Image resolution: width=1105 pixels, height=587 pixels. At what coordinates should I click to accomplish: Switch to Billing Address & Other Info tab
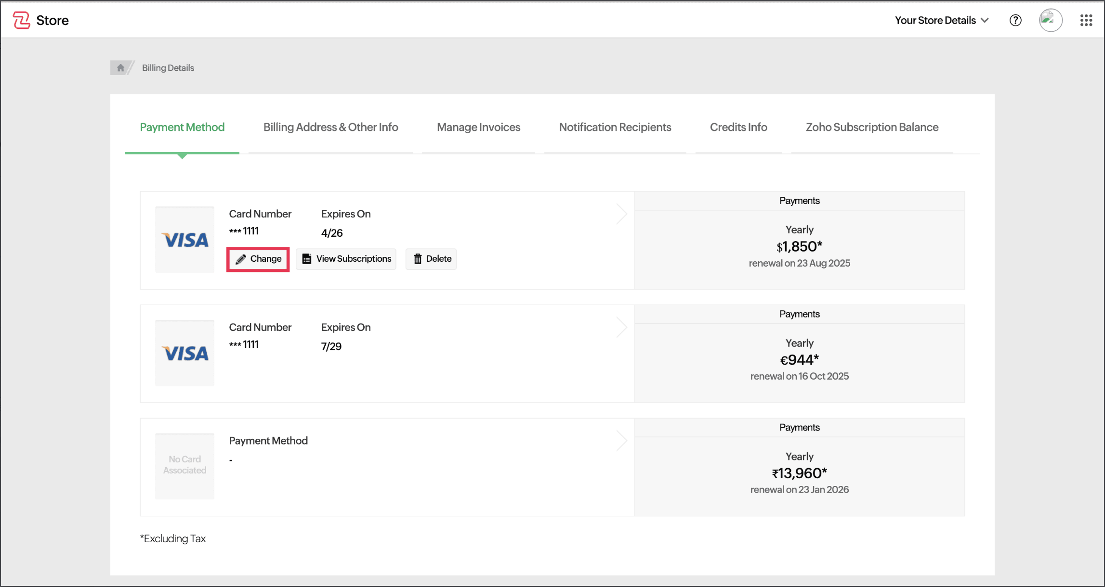(x=330, y=127)
